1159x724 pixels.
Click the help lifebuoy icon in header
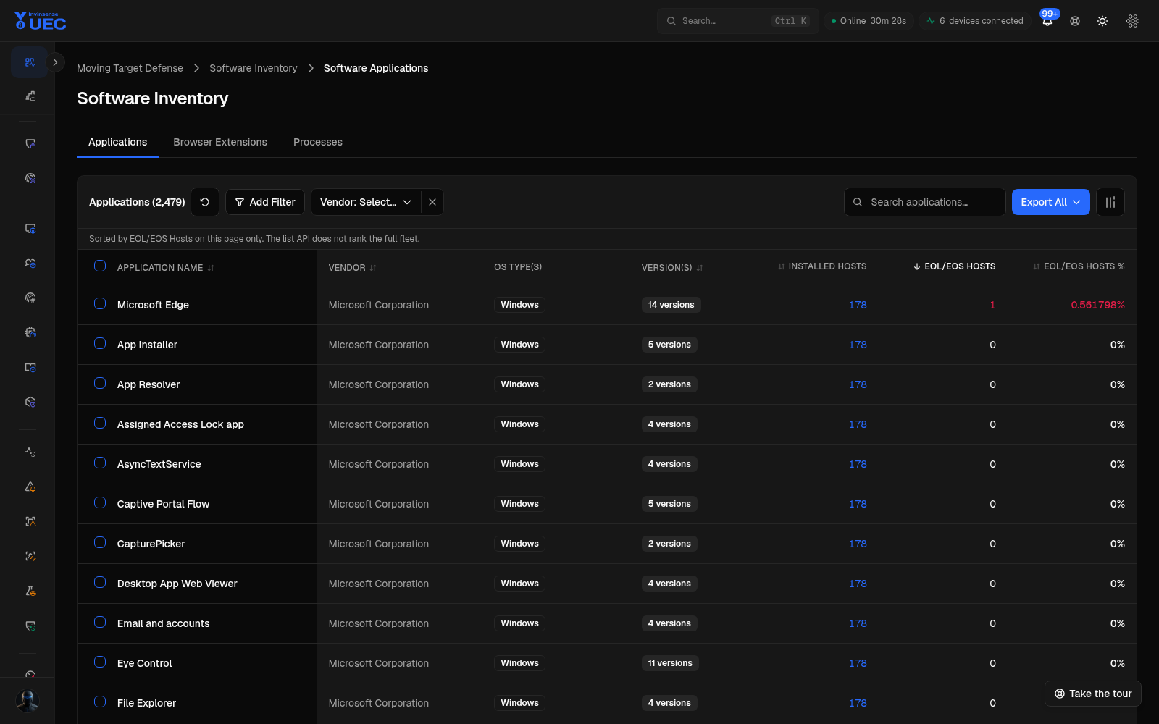point(1075,21)
